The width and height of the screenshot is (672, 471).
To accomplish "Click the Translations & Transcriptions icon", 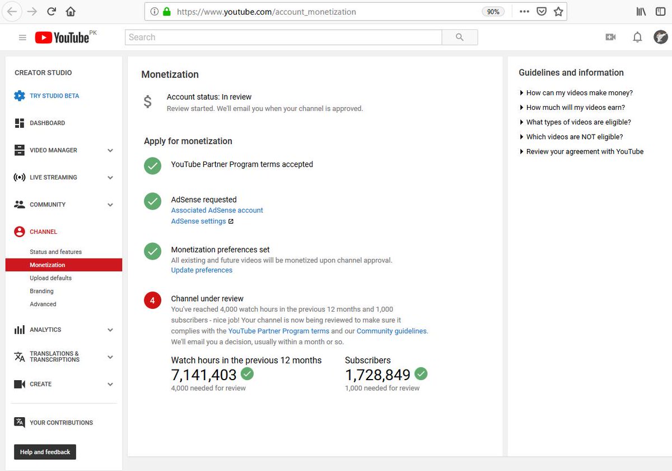I will point(20,357).
